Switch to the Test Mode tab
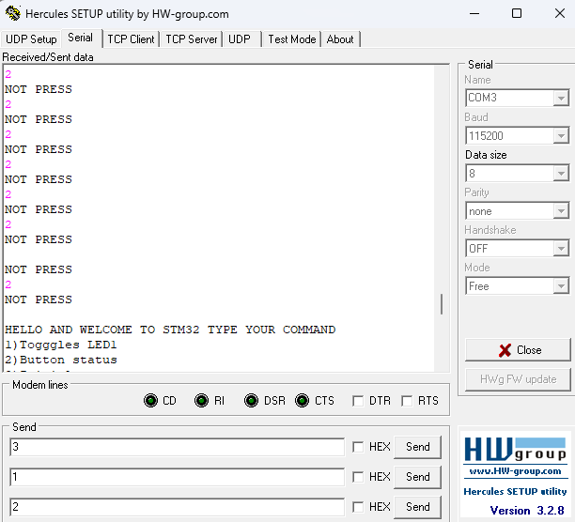The height and width of the screenshot is (522, 575). click(292, 39)
